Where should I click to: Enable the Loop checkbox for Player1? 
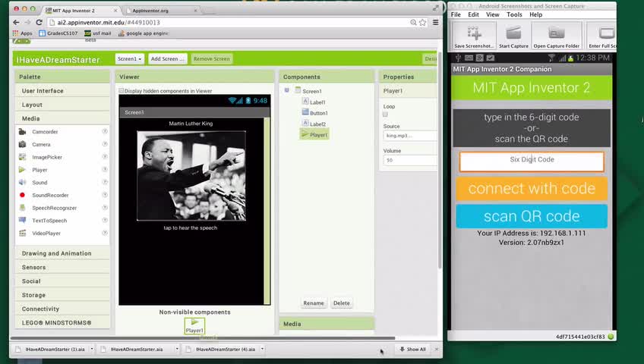[x=385, y=115]
